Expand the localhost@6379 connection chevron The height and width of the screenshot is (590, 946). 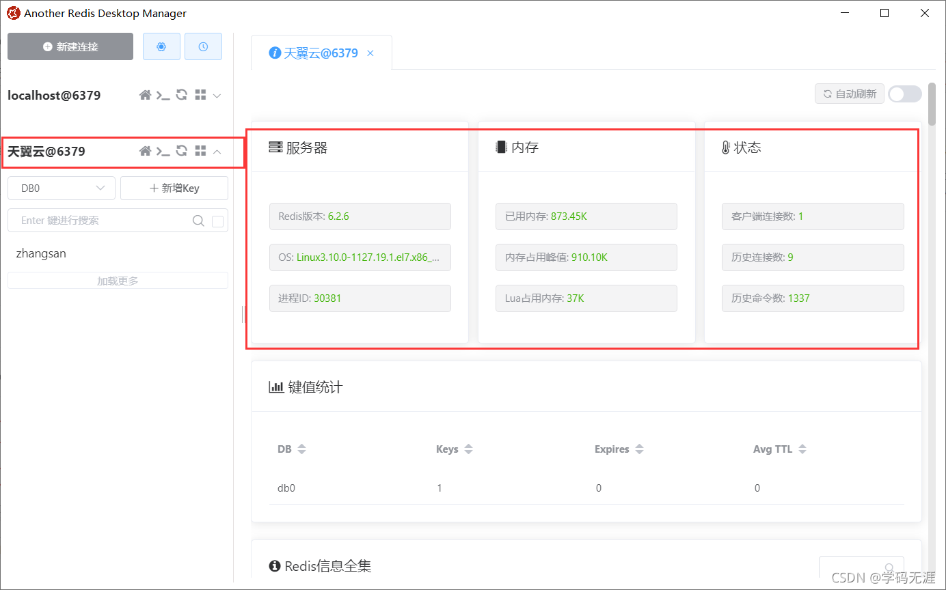point(217,96)
